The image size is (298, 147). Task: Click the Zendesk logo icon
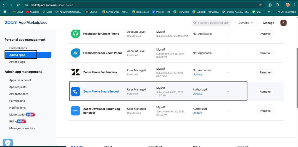(75, 72)
